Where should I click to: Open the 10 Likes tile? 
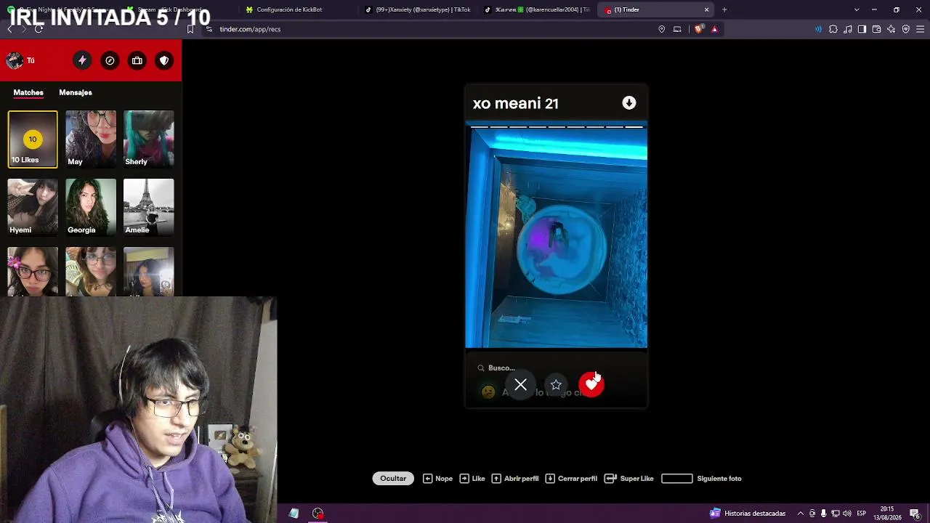coord(33,139)
